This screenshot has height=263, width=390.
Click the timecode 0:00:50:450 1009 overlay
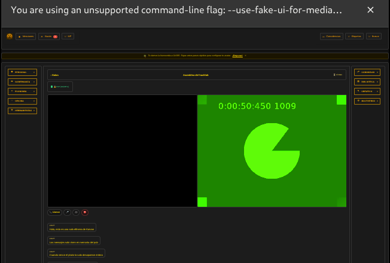(x=257, y=106)
